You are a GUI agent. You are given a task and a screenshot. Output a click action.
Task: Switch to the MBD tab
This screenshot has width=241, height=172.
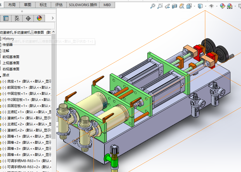click(x=107, y=5)
